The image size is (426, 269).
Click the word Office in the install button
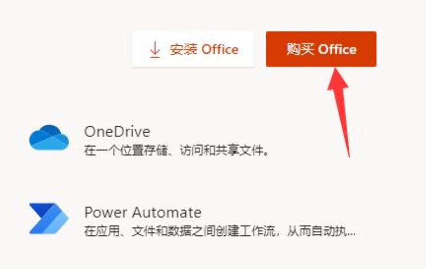click(x=220, y=50)
